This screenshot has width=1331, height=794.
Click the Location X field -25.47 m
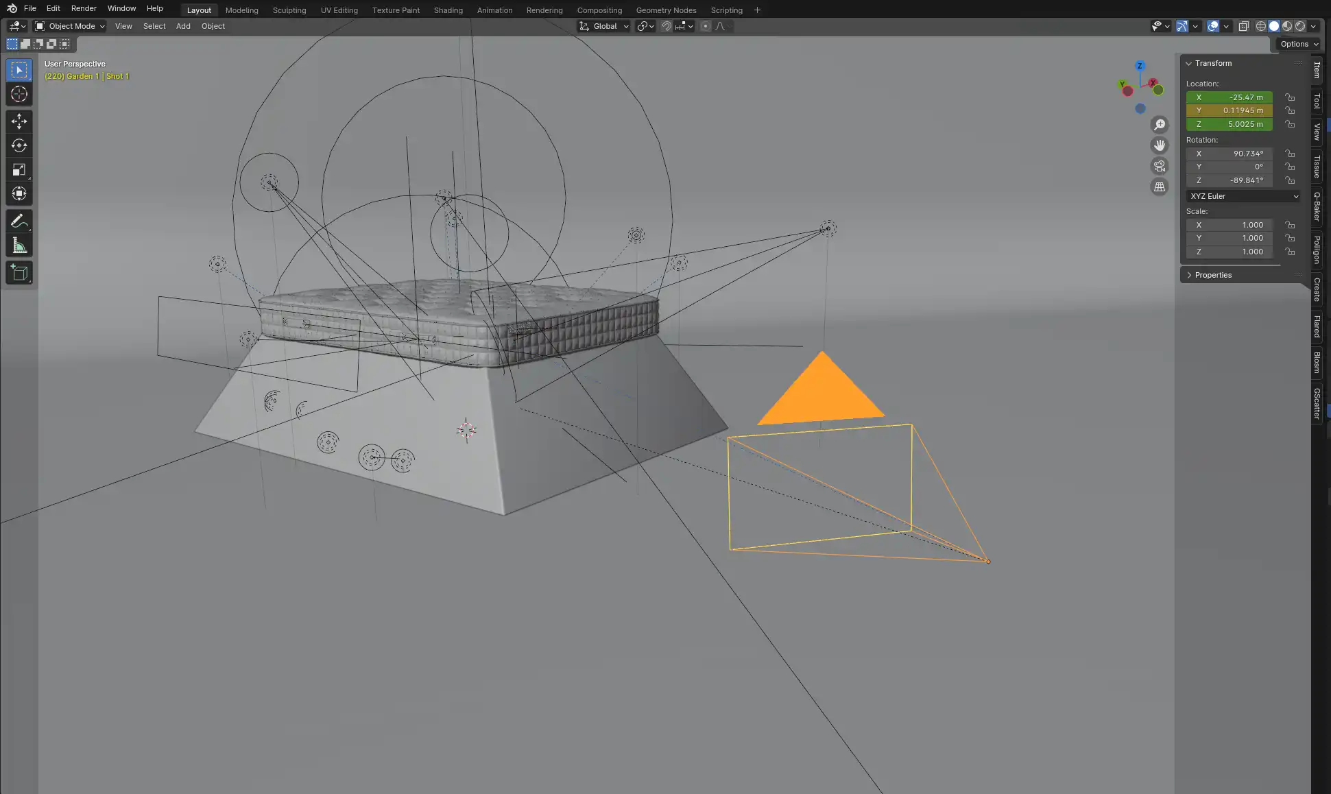(x=1230, y=97)
